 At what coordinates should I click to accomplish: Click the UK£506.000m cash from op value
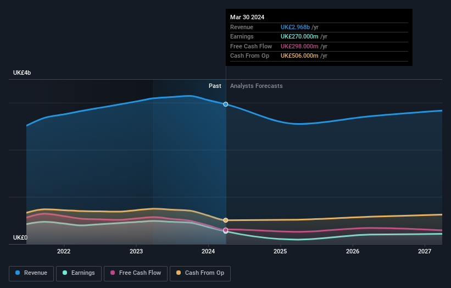pos(299,56)
